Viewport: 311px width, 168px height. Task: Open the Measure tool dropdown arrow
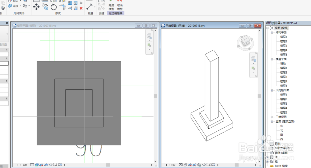click(95, 7)
